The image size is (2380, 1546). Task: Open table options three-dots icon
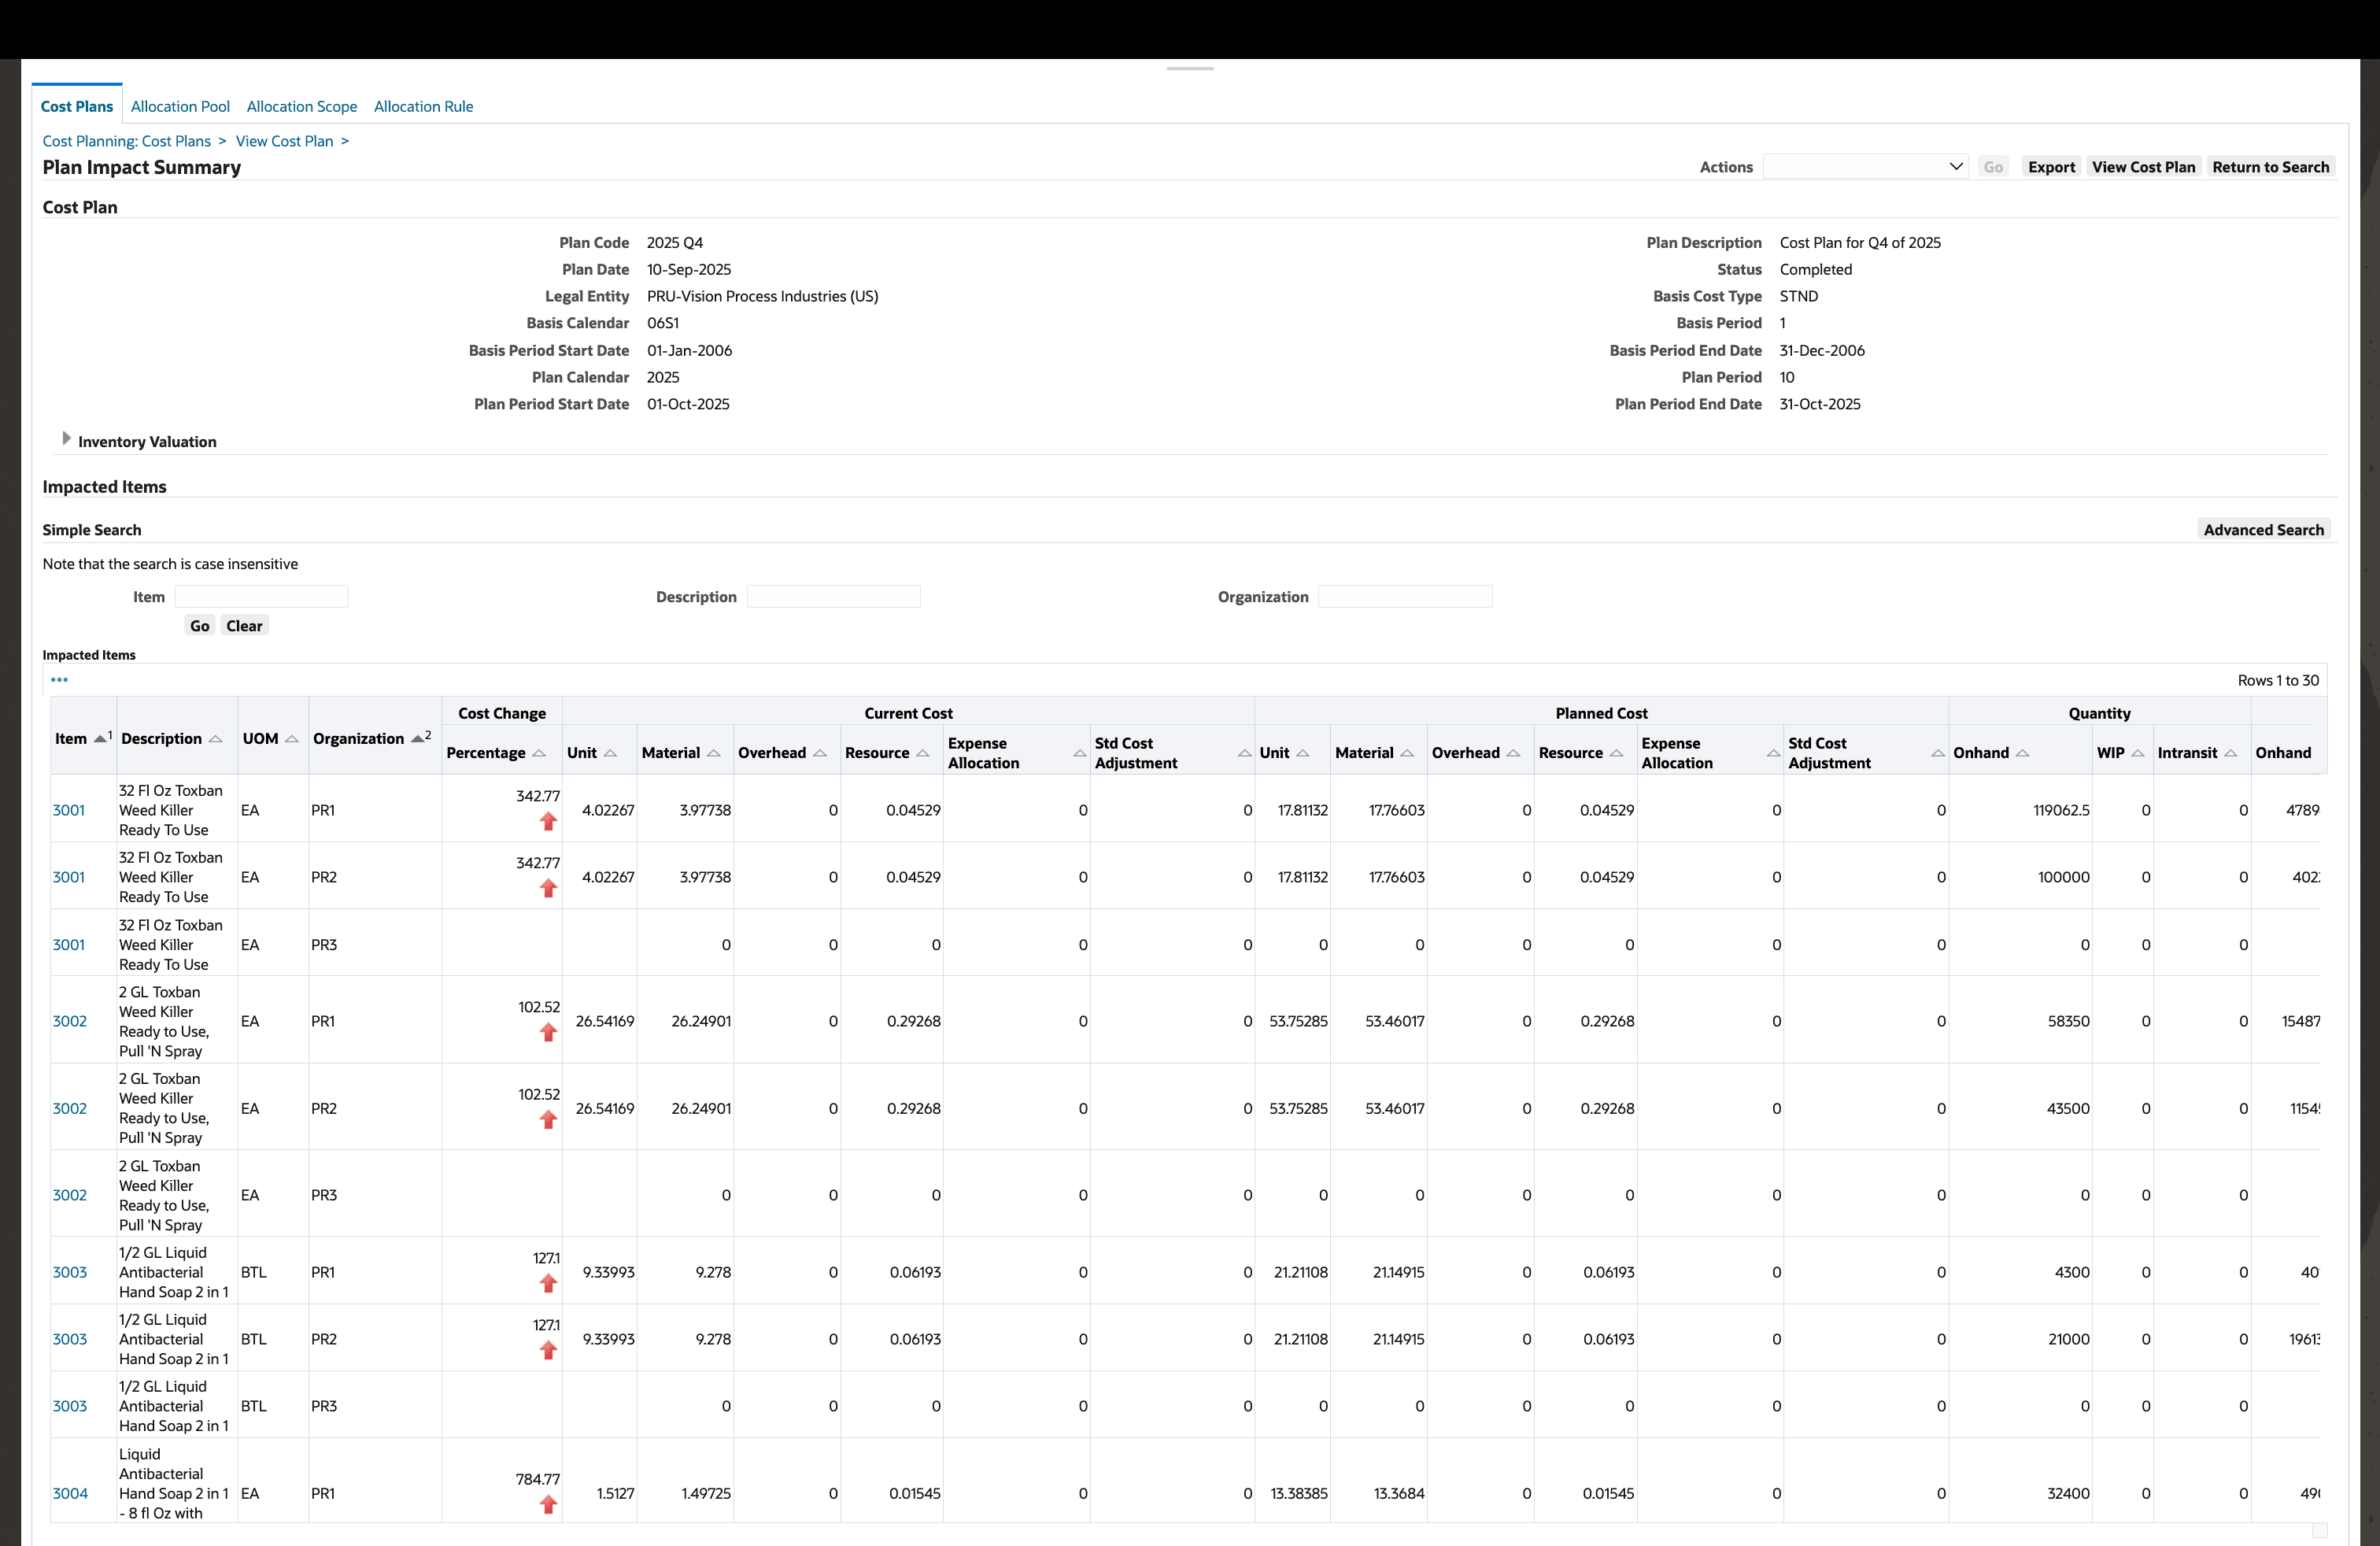pos(59,680)
